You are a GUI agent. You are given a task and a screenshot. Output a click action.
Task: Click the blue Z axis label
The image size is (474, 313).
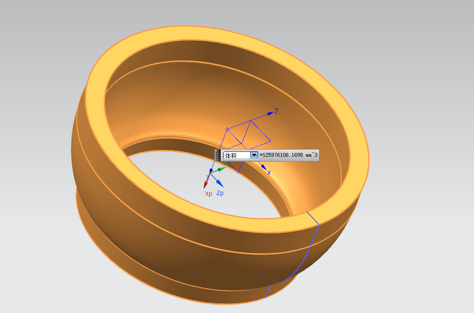(x=276, y=111)
